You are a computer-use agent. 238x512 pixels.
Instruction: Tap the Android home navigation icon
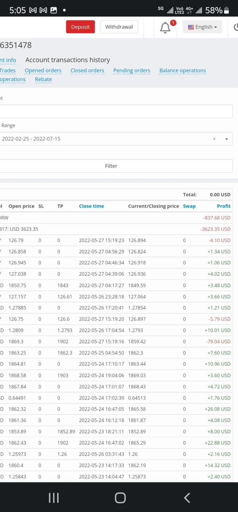tap(120, 497)
